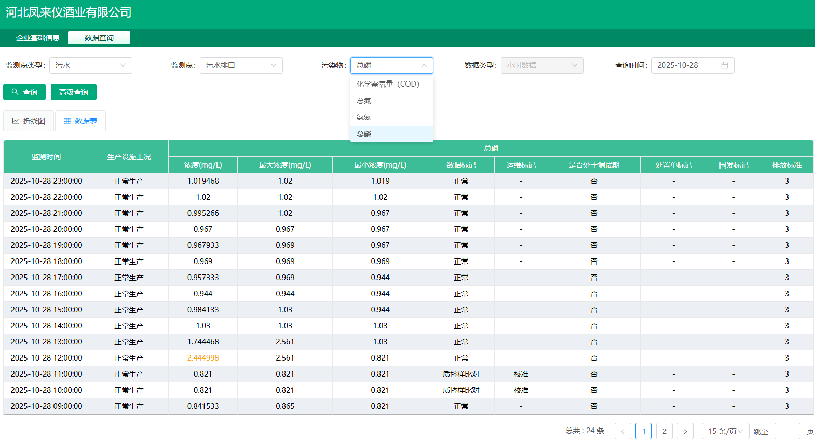Go to previous page with left arrow
The width and height of the screenshot is (815, 442).
point(623,431)
